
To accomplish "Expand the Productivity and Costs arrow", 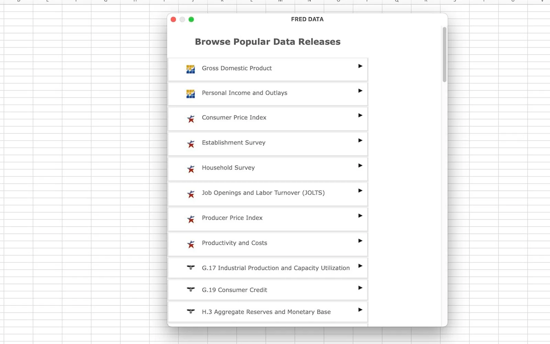I will [360, 241].
